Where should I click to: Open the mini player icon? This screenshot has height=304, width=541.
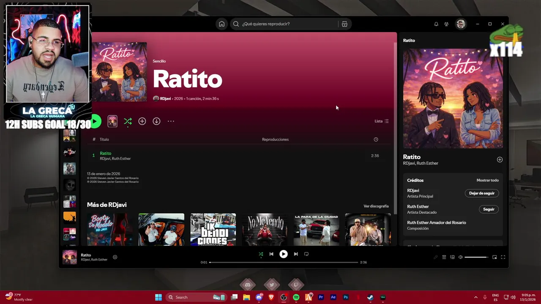[495, 257]
